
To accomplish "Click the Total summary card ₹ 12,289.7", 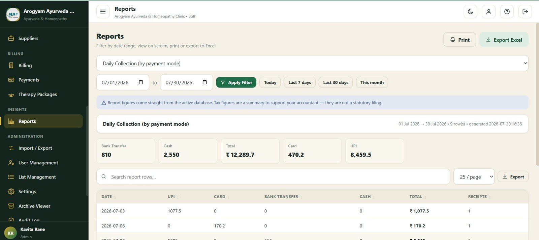I will [250, 151].
